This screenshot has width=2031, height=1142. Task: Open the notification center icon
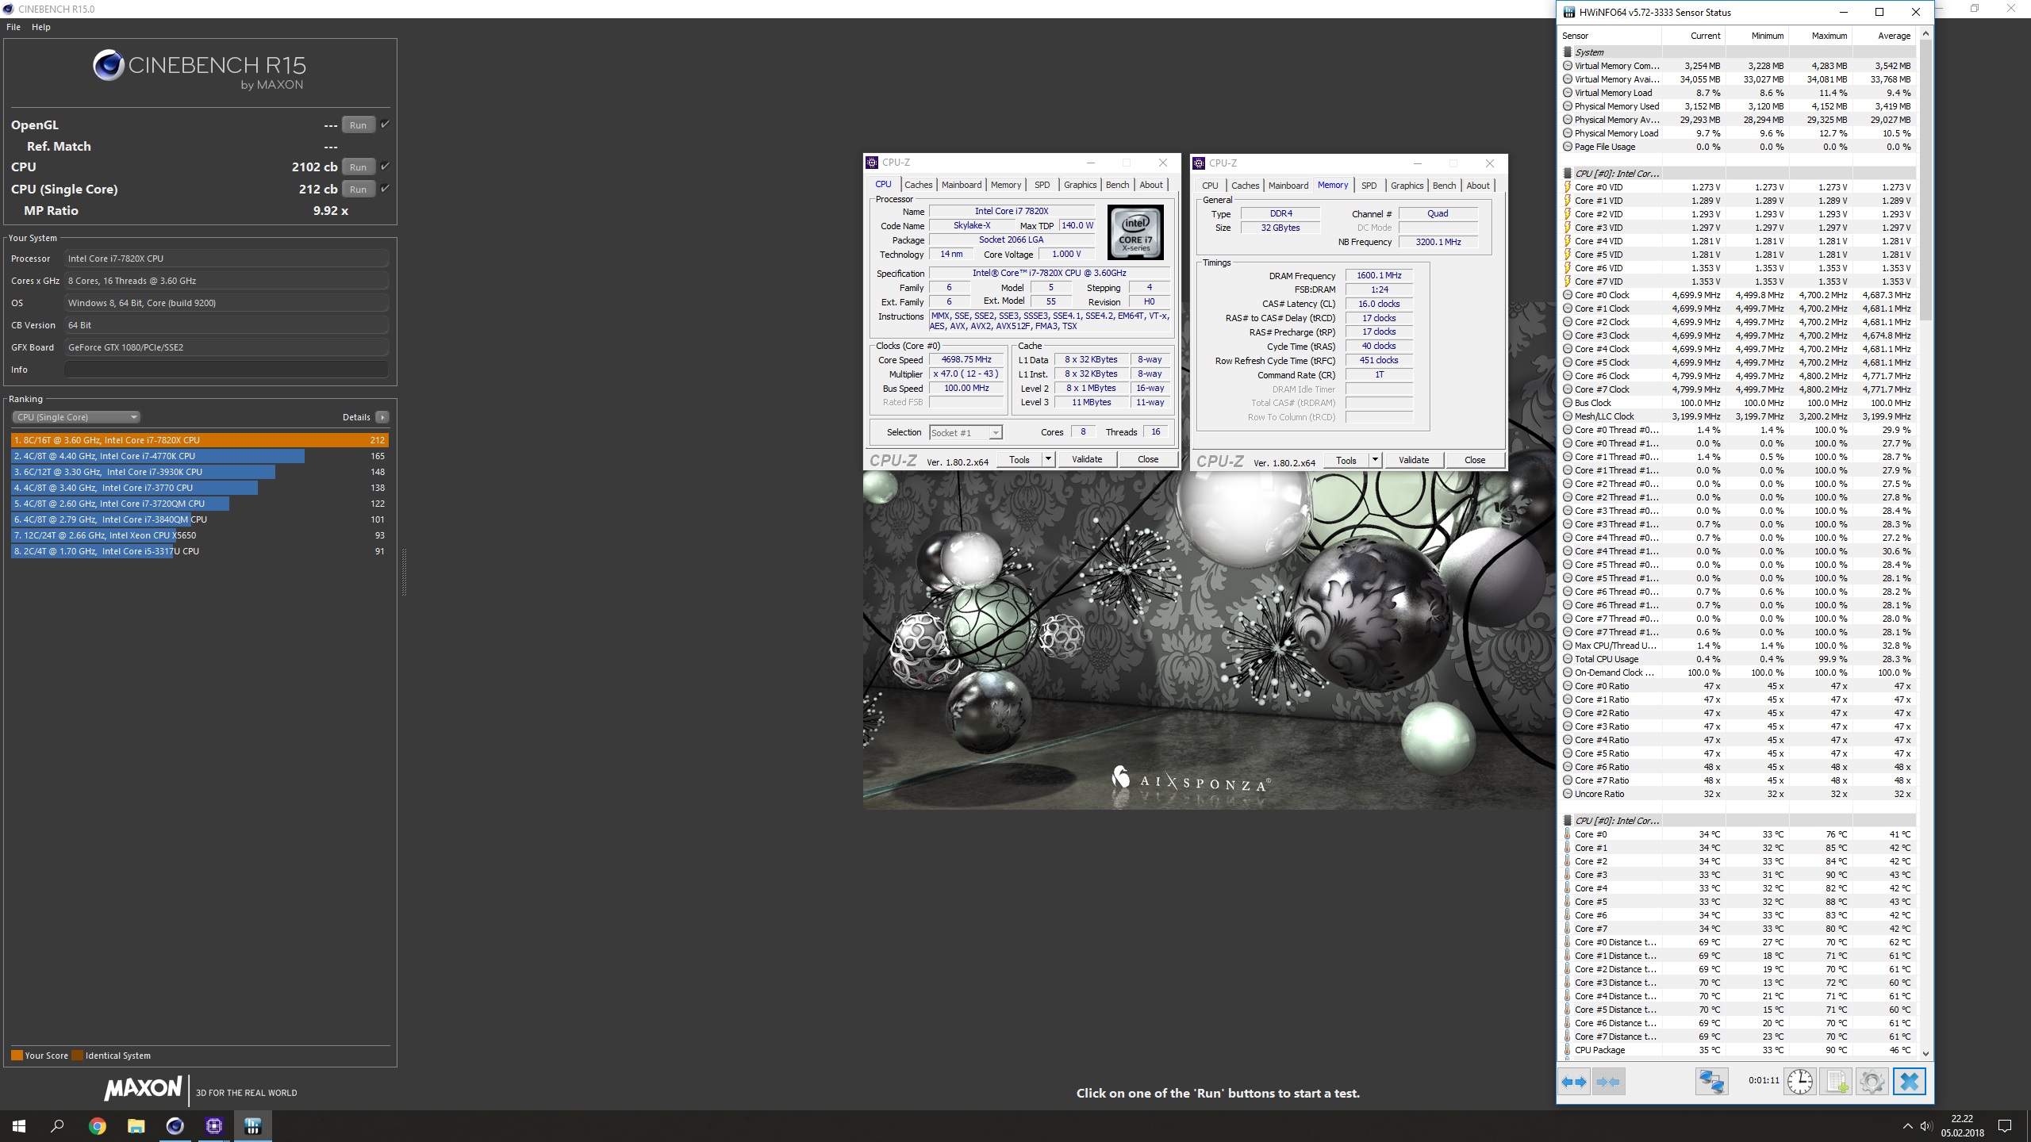(2005, 1126)
